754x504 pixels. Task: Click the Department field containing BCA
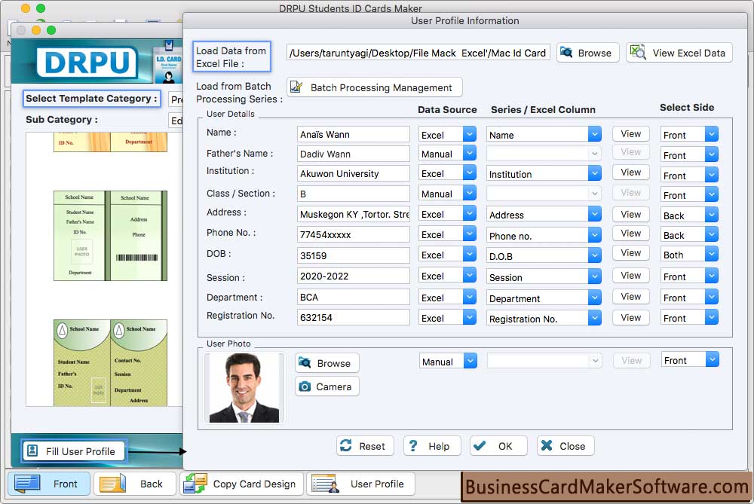click(354, 297)
